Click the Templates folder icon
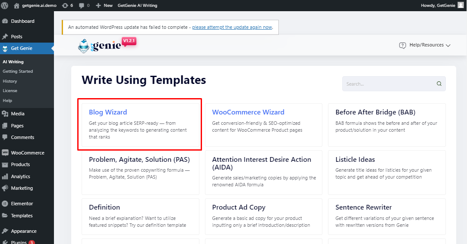 point(5,216)
